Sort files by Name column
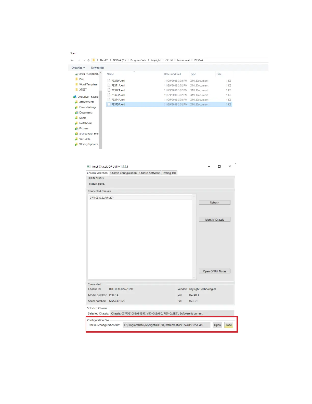The image size is (312, 404). [110, 74]
